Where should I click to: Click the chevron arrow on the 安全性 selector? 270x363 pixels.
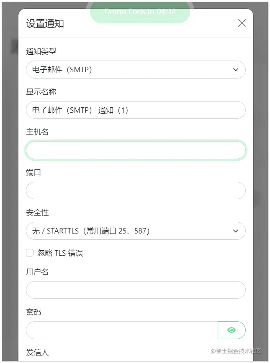[235, 231]
